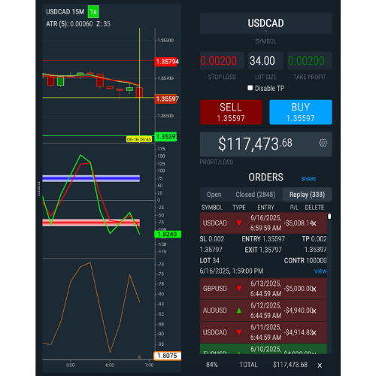Viewport: 376px width, 376px height.
Task: Select the Replay (338) tab
Action: (307, 195)
